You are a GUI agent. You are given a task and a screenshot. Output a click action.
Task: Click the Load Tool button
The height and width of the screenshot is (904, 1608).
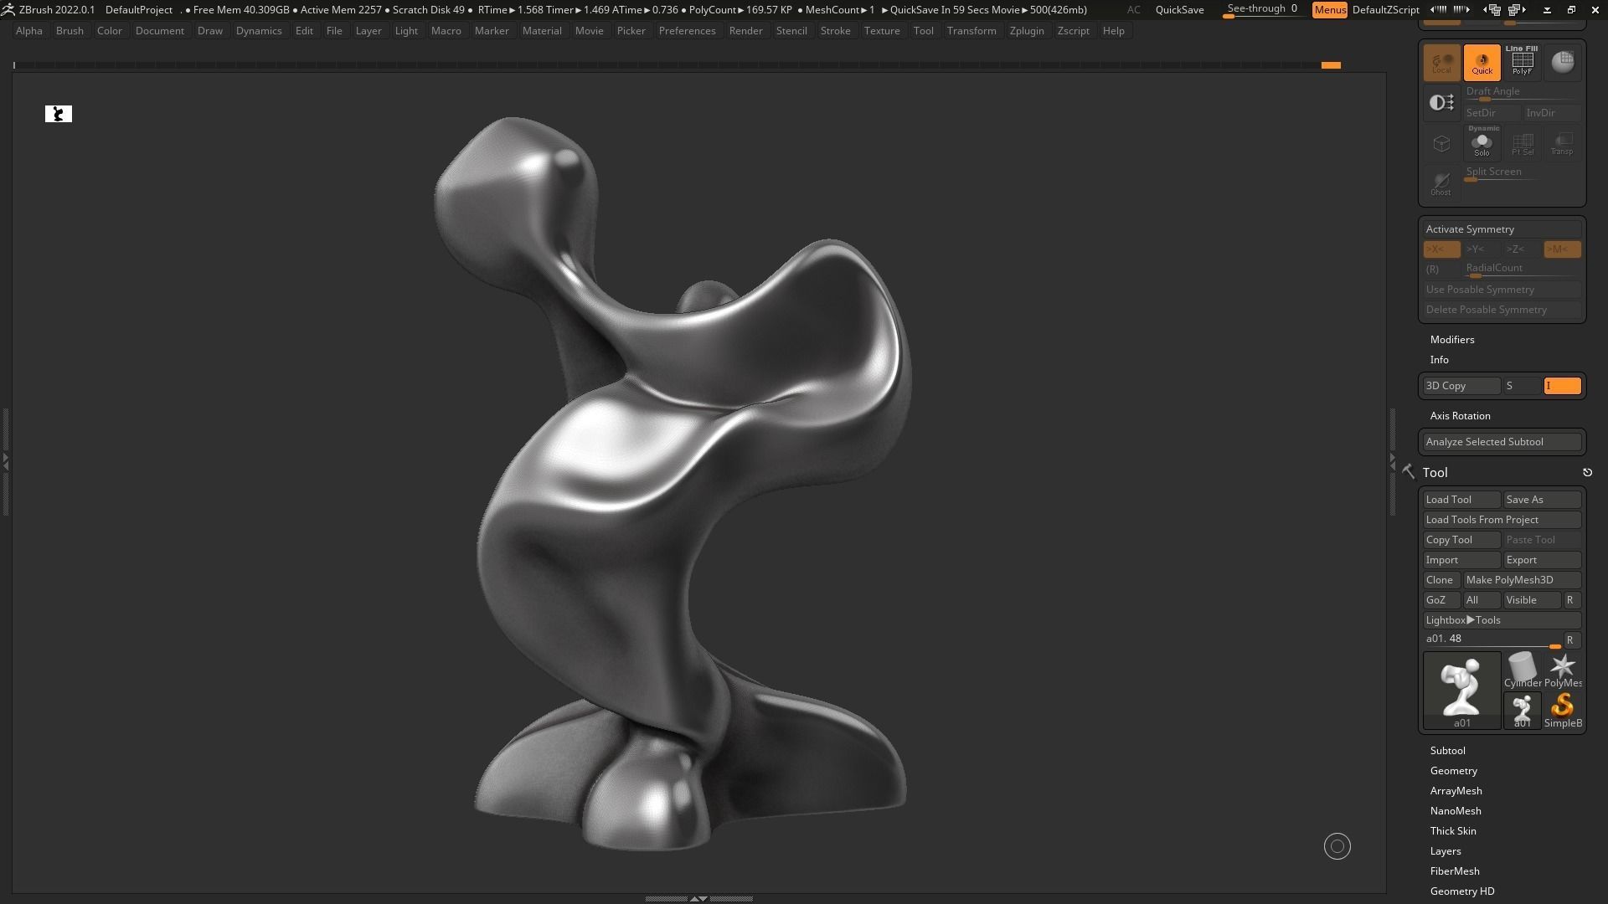1461,500
